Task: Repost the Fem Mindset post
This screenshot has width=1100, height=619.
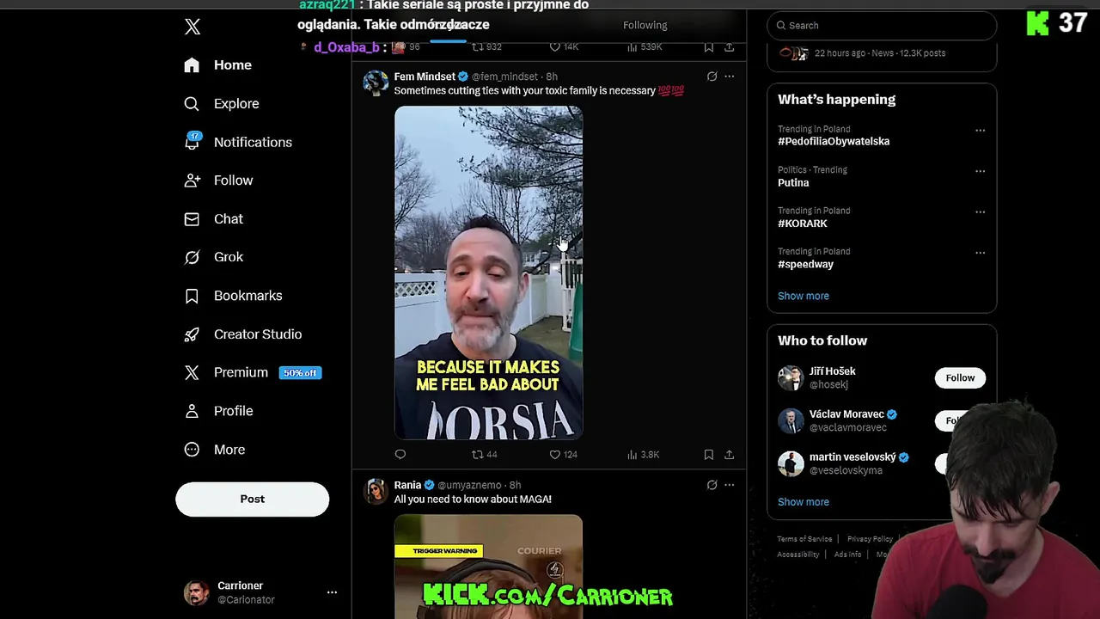Action: tap(485, 455)
